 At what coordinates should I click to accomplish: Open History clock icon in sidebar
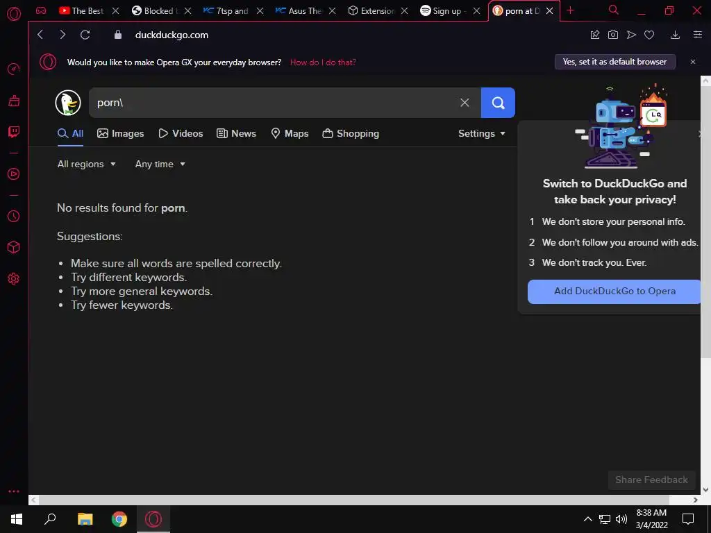tap(14, 217)
